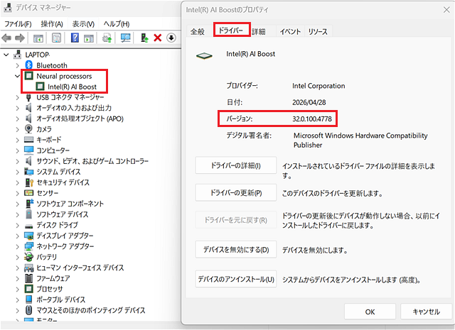
Task: Open the 表示(V) menu
Action: pos(83,23)
